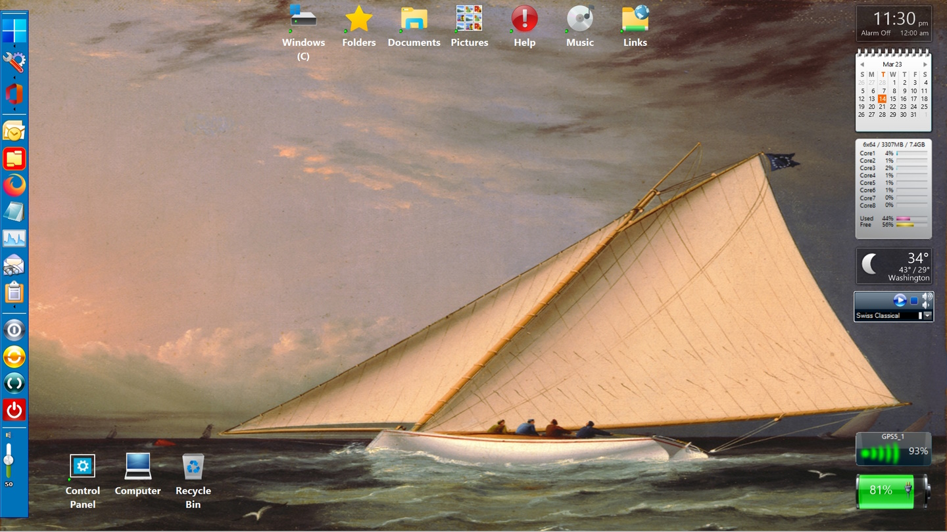The width and height of the screenshot is (947, 532).
Task: Open the wrench and gear tools icon
Action: point(14,62)
